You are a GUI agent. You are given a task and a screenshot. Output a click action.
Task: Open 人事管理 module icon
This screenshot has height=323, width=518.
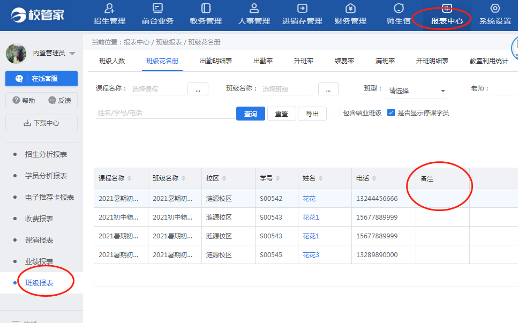[x=254, y=9]
